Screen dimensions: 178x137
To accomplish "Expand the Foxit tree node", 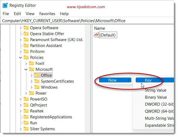I will pos(26,64).
